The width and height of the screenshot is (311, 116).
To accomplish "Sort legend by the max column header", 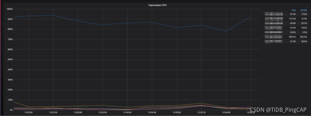I will tap(293, 10).
